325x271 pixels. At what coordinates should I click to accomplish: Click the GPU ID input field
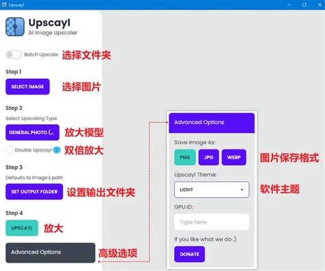[212, 222]
